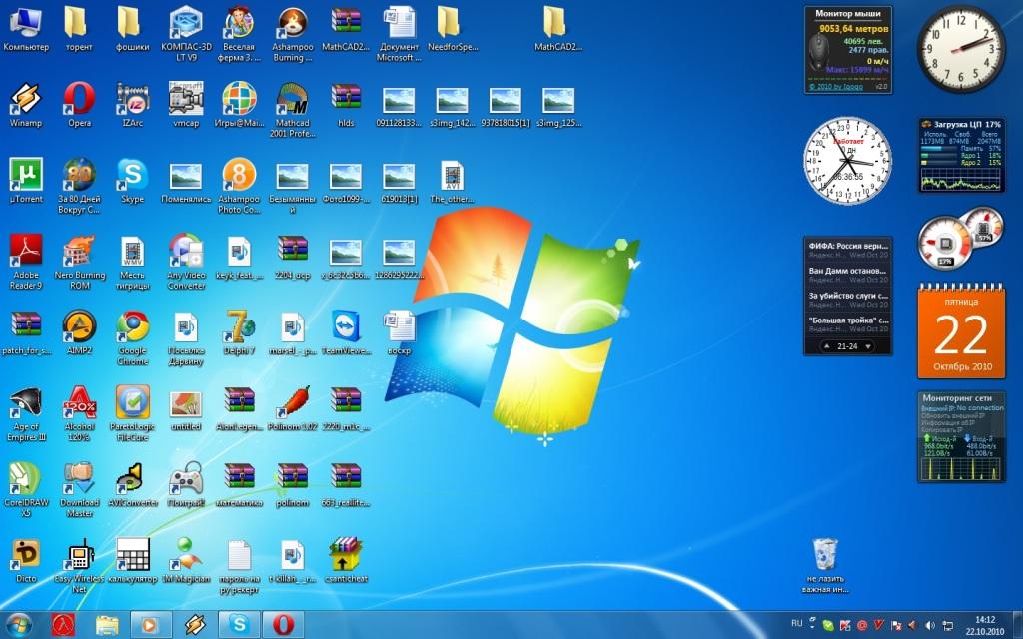This screenshot has height=639, width=1023.
Task: Switch to Opera on the taskbar
Action: (283, 625)
